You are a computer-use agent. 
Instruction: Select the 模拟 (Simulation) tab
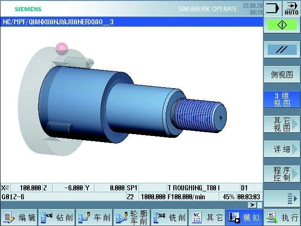pos(244,218)
